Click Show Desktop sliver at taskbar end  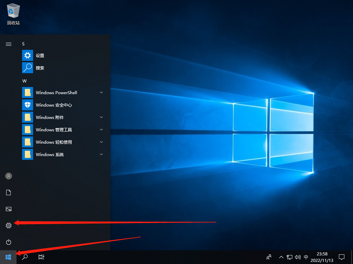pos(352,257)
